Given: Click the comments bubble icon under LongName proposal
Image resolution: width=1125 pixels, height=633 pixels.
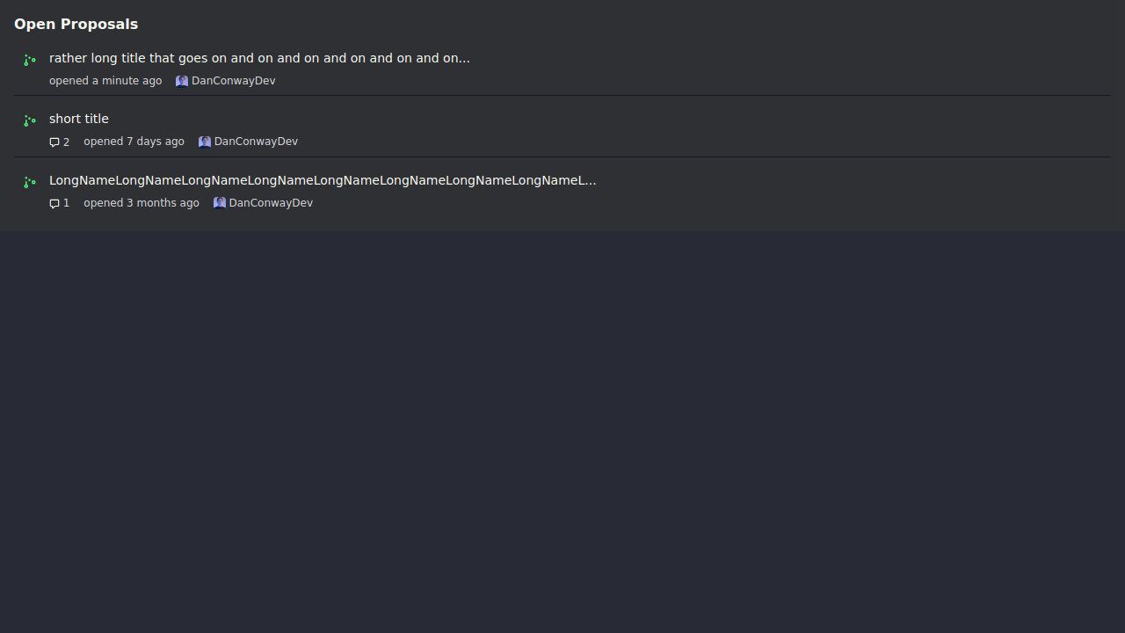Looking at the screenshot, I should point(54,204).
